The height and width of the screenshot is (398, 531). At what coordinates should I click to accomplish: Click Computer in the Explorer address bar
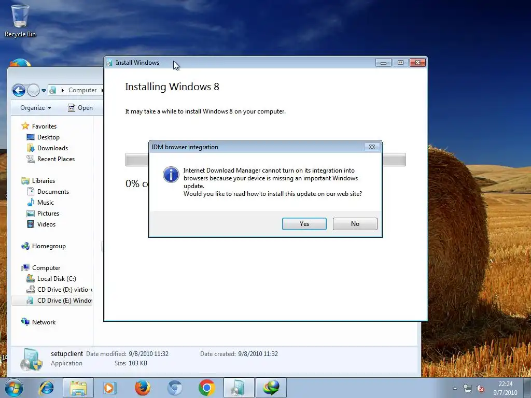point(82,90)
